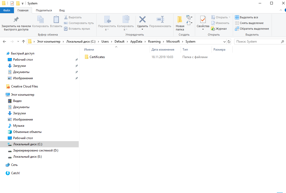This screenshot has height=193, width=286.
Task: Switch to the Вид (View) ribbon tab
Action: click(x=62, y=10)
